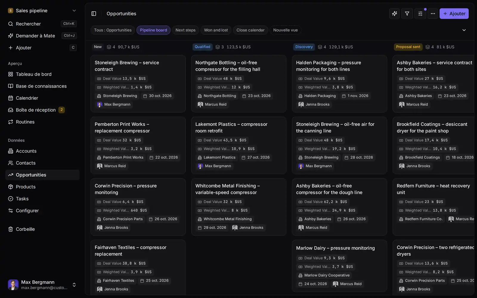Click Ajouter in the sidebar
Viewport: 477px width, 298px height.
coord(42,48)
